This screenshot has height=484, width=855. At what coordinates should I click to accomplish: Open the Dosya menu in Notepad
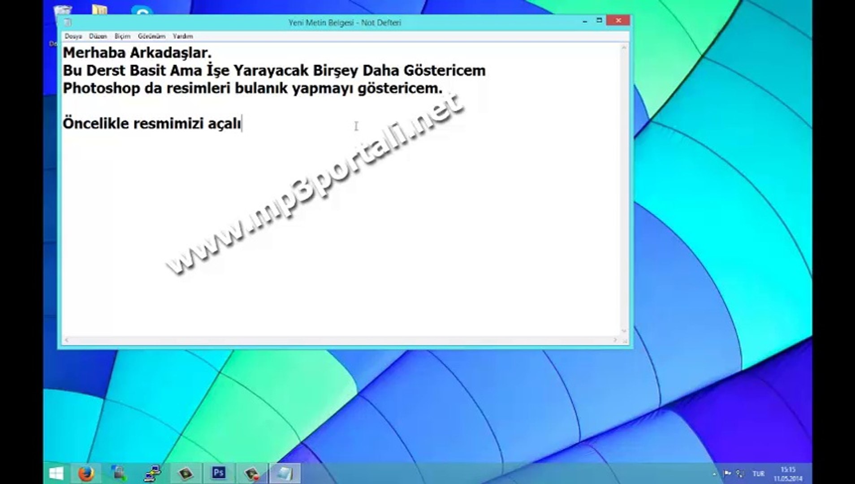(73, 36)
